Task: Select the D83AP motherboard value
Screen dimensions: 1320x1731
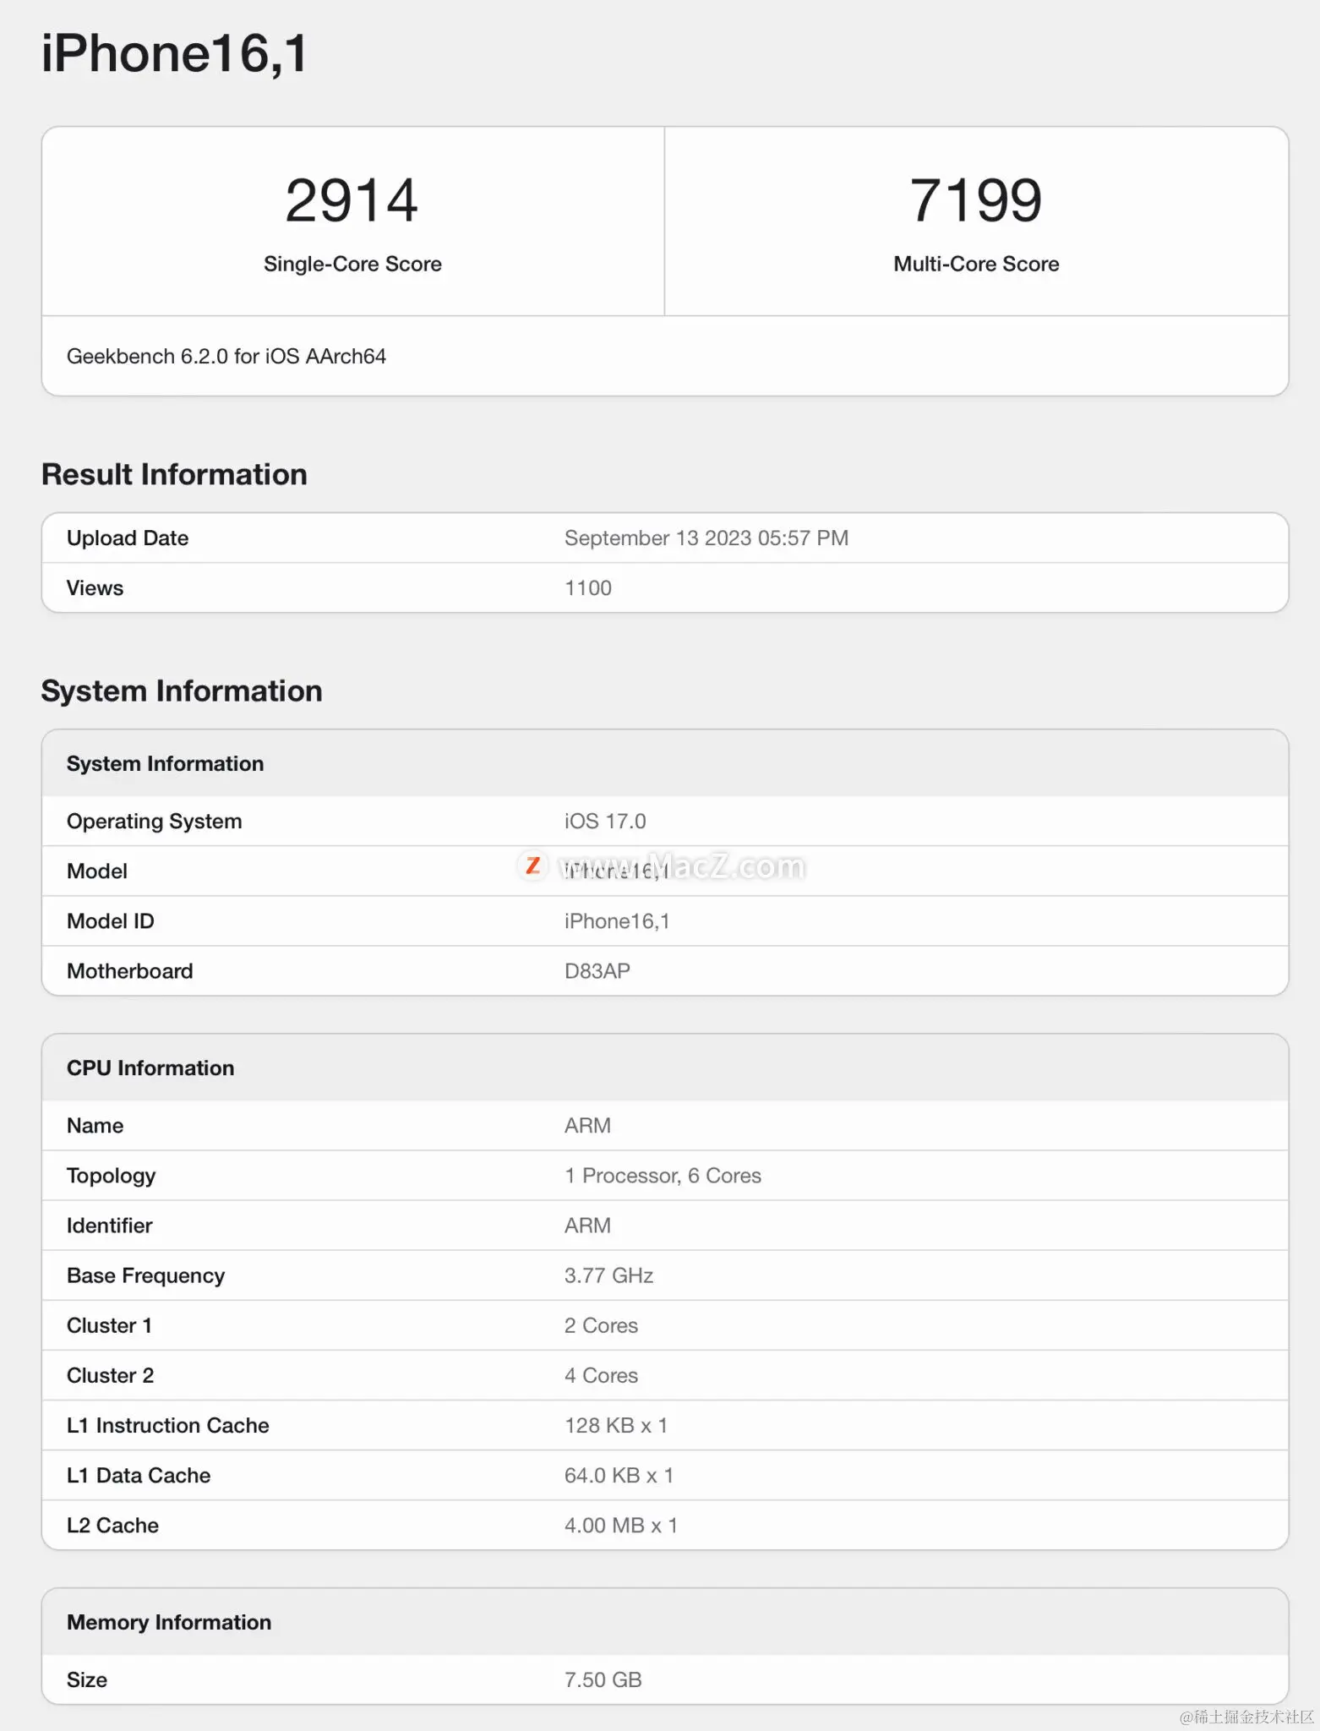Action: tap(597, 971)
